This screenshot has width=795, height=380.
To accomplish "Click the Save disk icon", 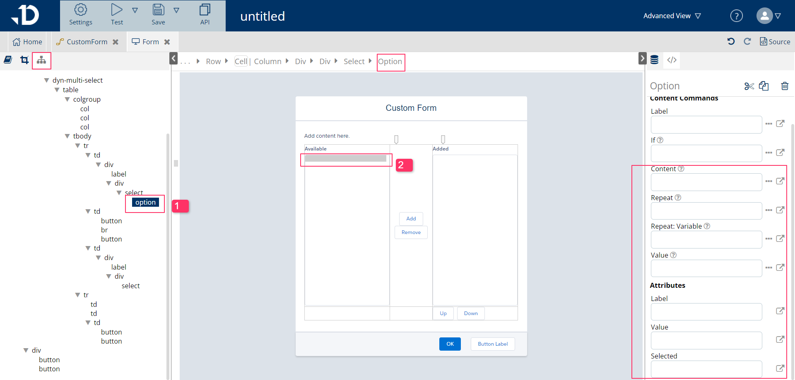I will (158, 10).
